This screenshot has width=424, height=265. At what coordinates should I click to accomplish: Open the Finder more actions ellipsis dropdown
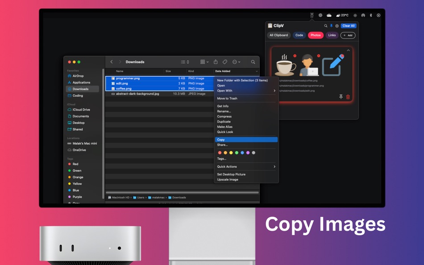pyautogui.click(x=237, y=62)
